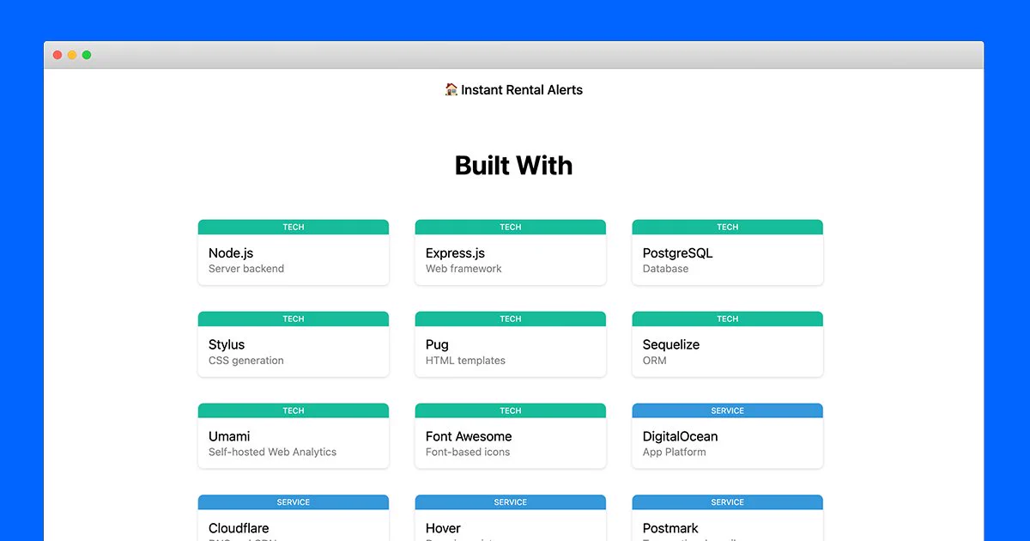The image size is (1030, 541).
Task: Click the 'HTML templates' description text
Action: point(465,361)
